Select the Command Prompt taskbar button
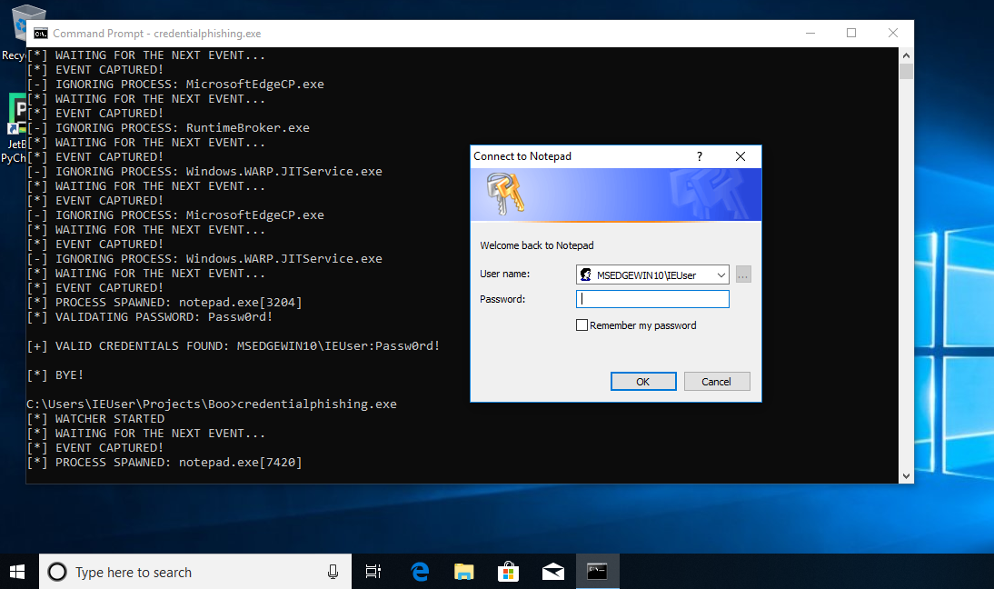994x589 pixels. click(597, 572)
